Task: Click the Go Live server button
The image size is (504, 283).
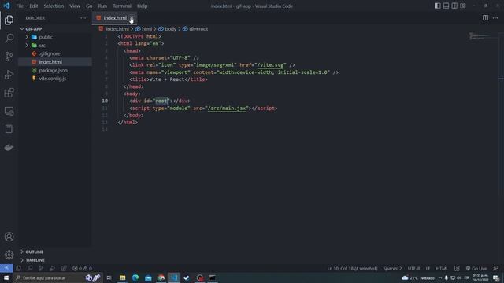Action: point(476,268)
